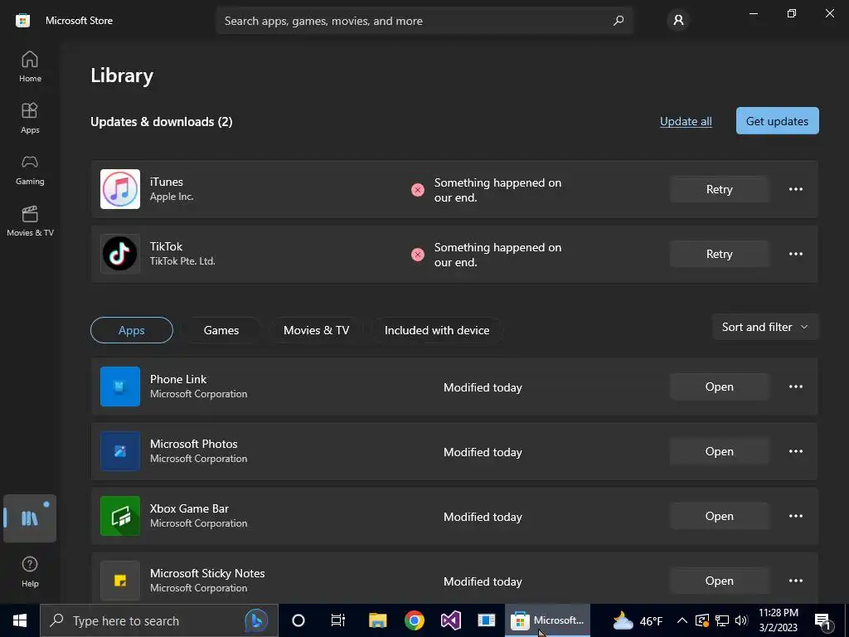Click the Microsoft Store logo icon

point(22,21)
